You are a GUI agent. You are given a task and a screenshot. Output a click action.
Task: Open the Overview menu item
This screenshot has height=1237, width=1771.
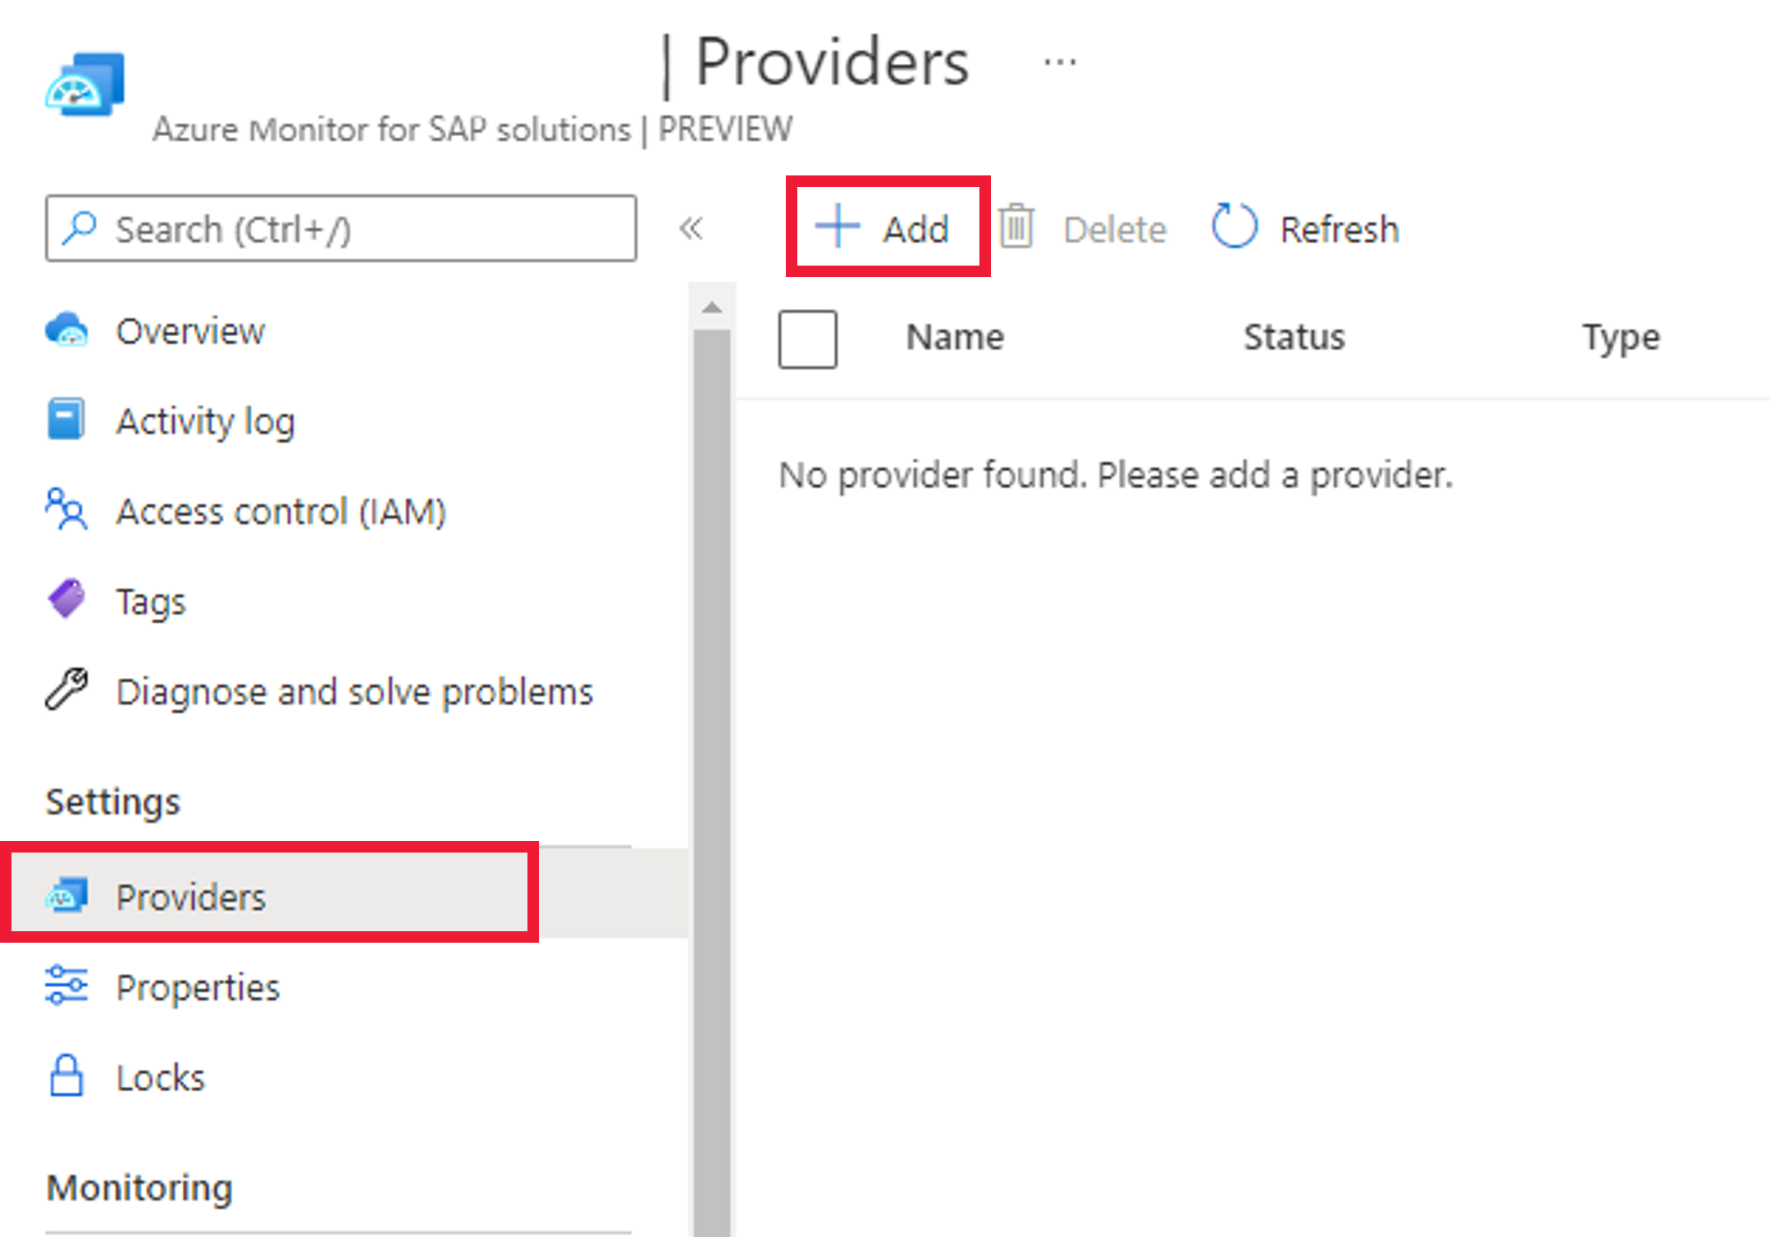pyautogui.click(x=189, y=330)
